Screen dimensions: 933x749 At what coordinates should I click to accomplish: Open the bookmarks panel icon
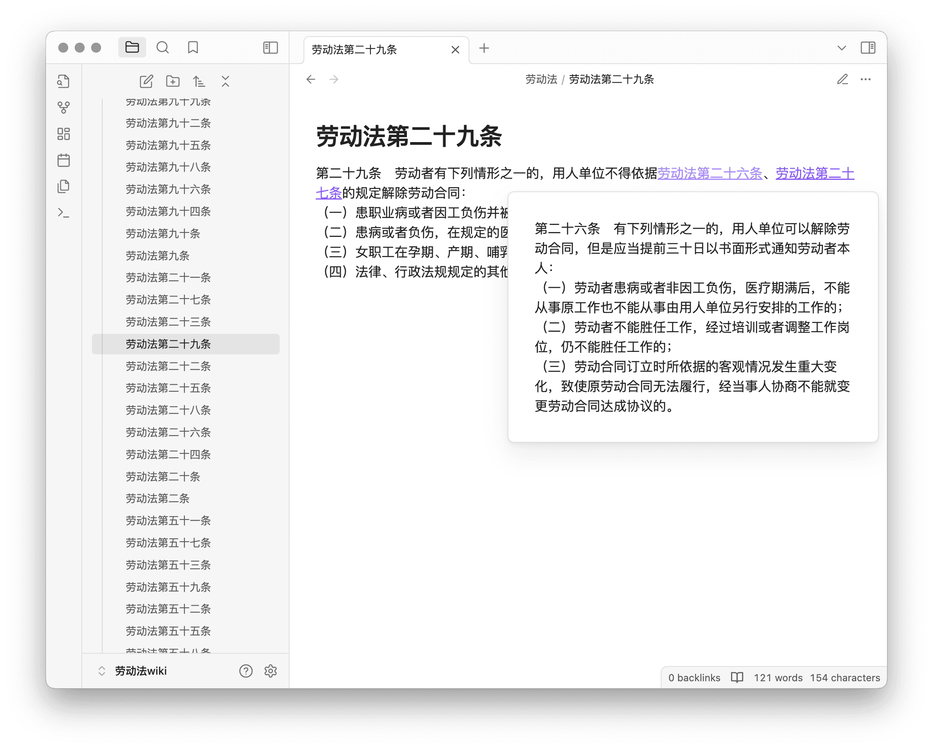(x=193, y=47)
